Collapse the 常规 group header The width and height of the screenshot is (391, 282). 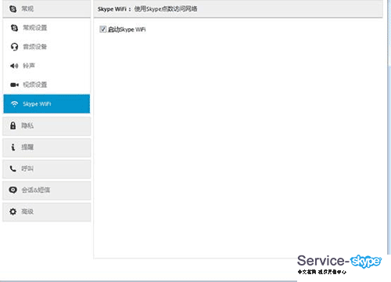pos(47,9)
